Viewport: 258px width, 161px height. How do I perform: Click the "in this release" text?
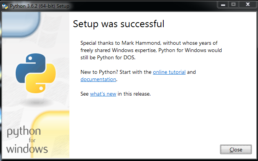pyautogui.click(x=134, y=94)
